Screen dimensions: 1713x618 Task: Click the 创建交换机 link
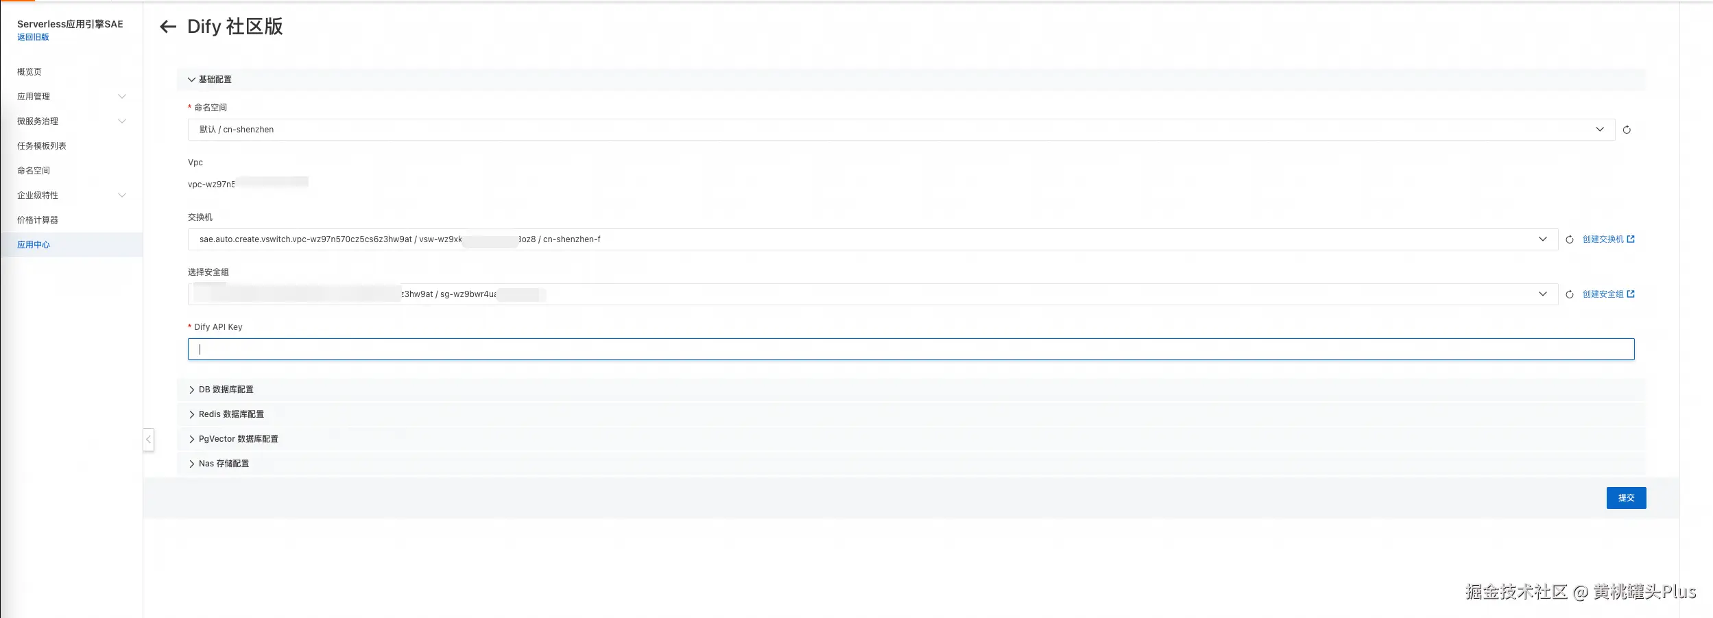1608,239
